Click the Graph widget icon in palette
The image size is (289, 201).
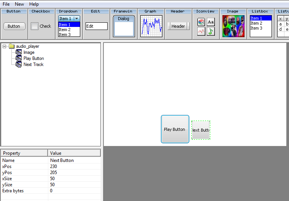tap(151, 26)
